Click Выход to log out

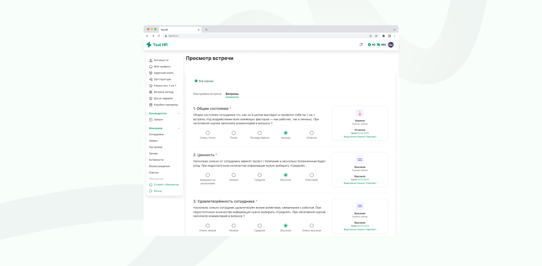155,191
